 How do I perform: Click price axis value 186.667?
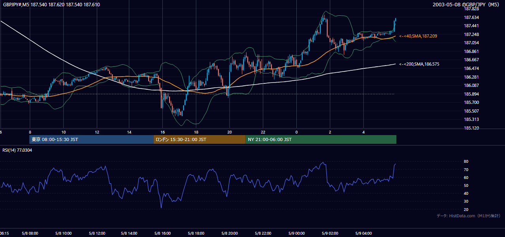coord(471,60)
